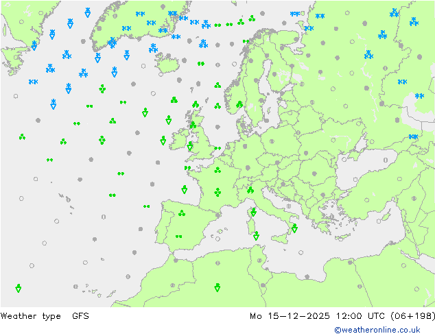Click the light rain symbol at Brittany
The image size is (435, 336).
(x=187, y=168)
